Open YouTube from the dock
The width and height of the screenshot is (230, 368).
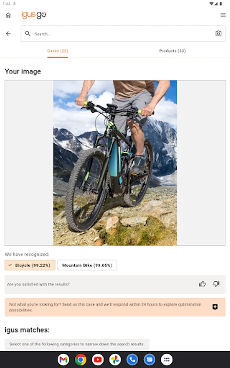98,359
